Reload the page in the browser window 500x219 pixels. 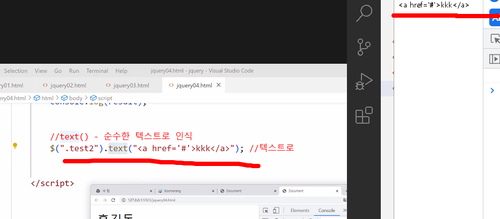113,200
